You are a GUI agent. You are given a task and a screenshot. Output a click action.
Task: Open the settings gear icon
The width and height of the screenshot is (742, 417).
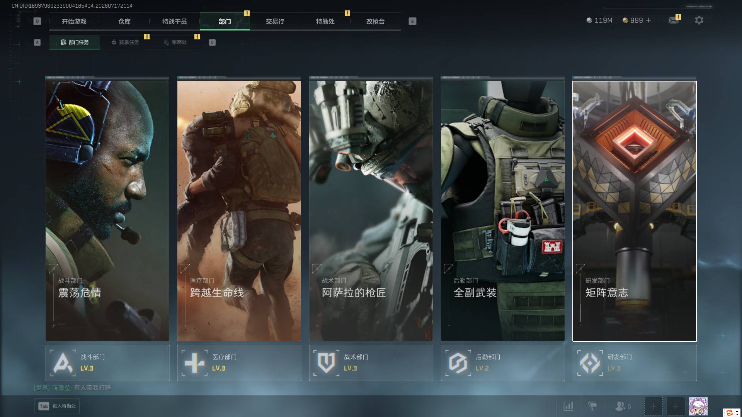(x=699, y=20)
